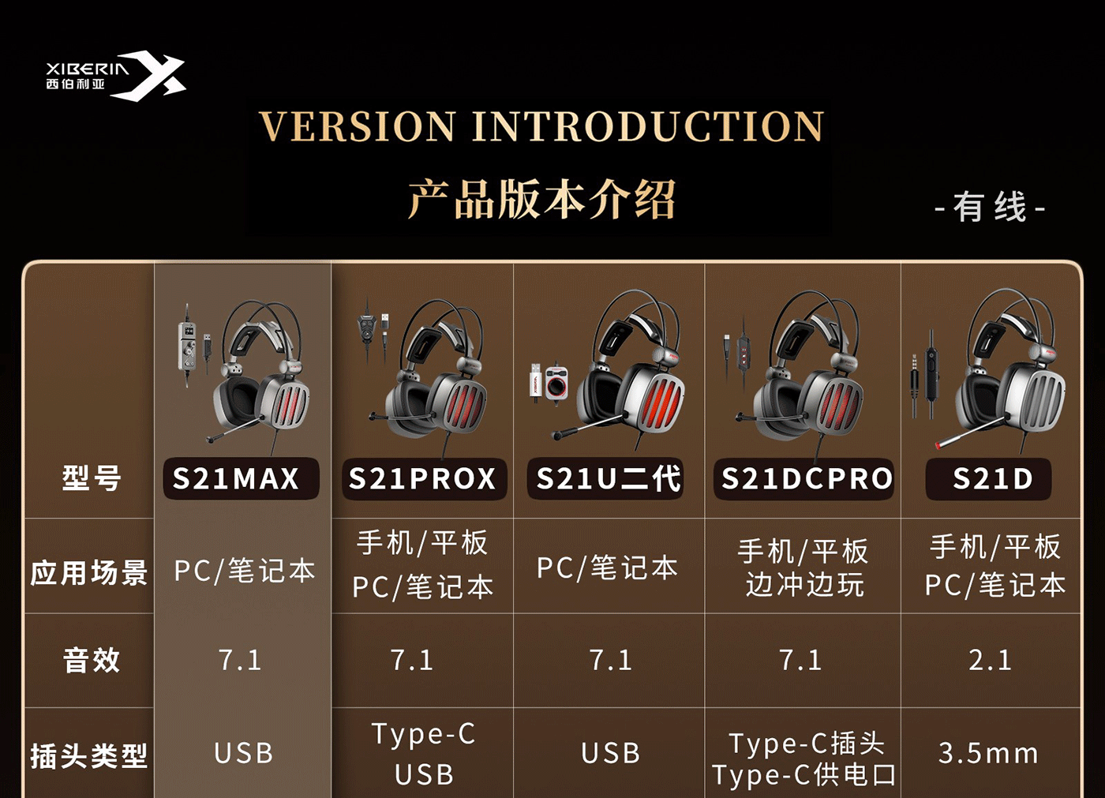Click the S21U二代 model label
Viewport: 1105px width, 798px height.
[605, 478]
